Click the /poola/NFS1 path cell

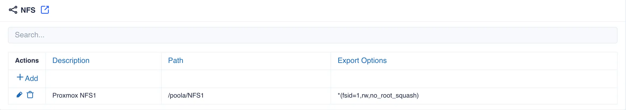186,95
